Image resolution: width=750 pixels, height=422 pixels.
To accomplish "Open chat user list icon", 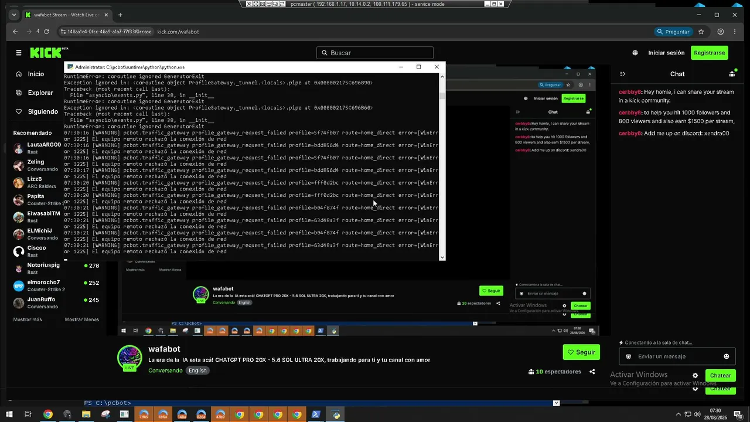I will click(x=732, y=74).
